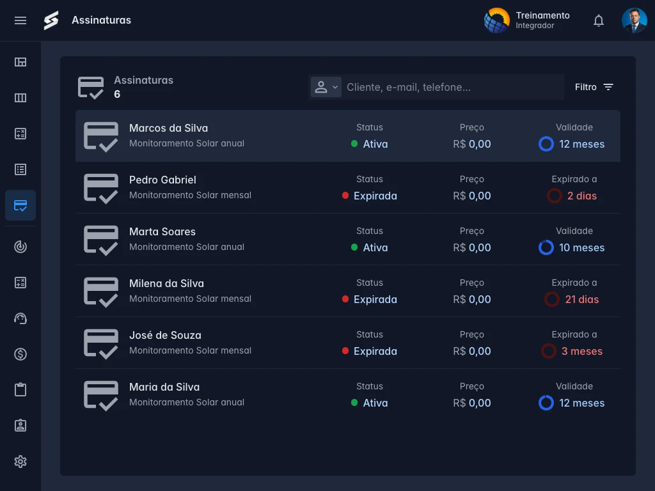Viewport: 655px width, 491px height.
Task: Select the active Assinaturas sidebar item
Action: (20, 205)
